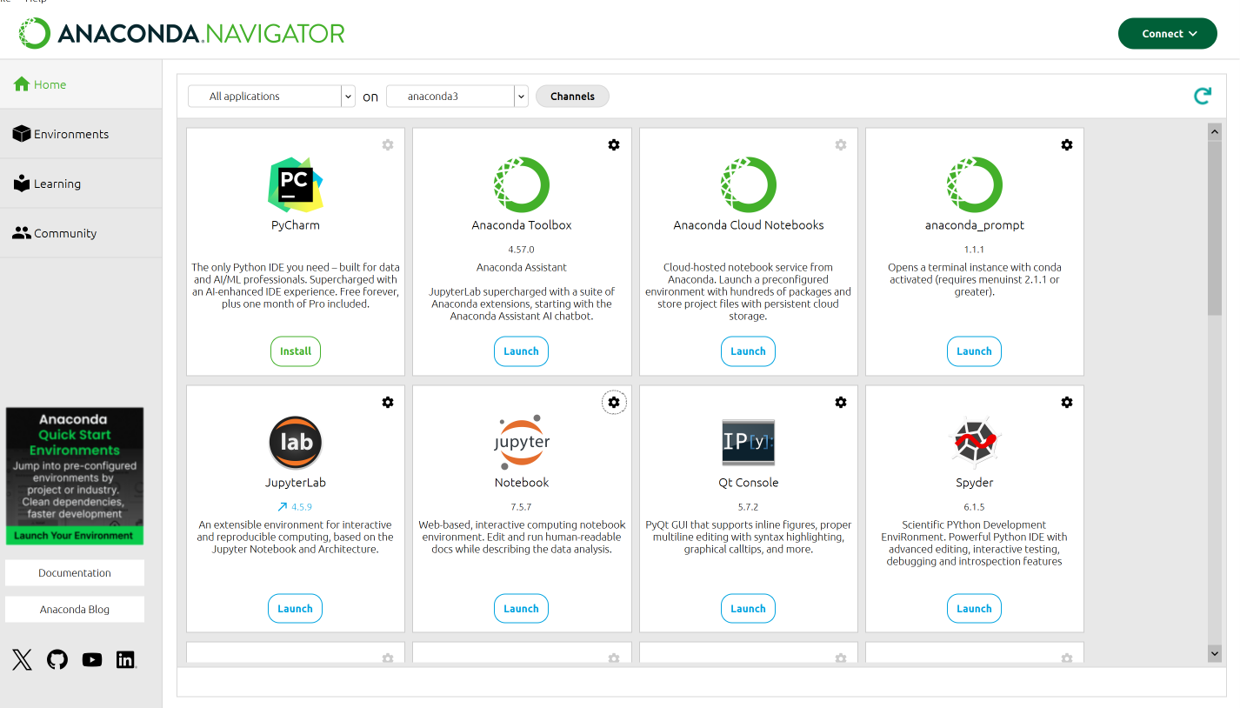This screenshot has height=708, width=1240.
Task: Open Anaconda's X (Twitter) page
Action: click(23, 659)
